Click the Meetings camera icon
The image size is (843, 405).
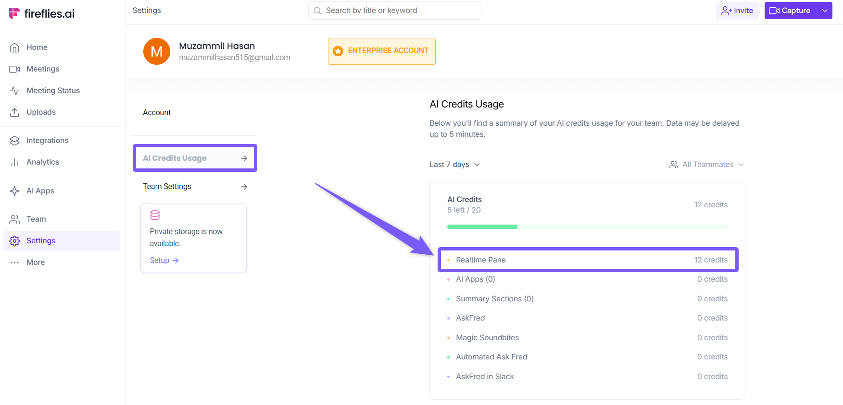point(15,69)
